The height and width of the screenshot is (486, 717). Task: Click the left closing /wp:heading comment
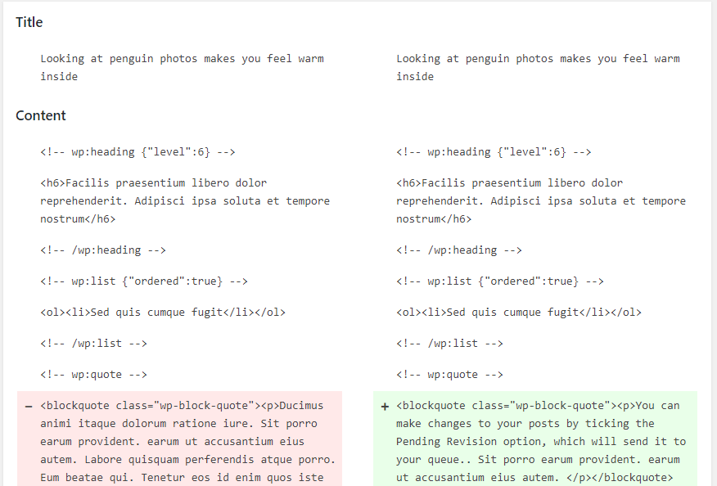tap(102, 250)
